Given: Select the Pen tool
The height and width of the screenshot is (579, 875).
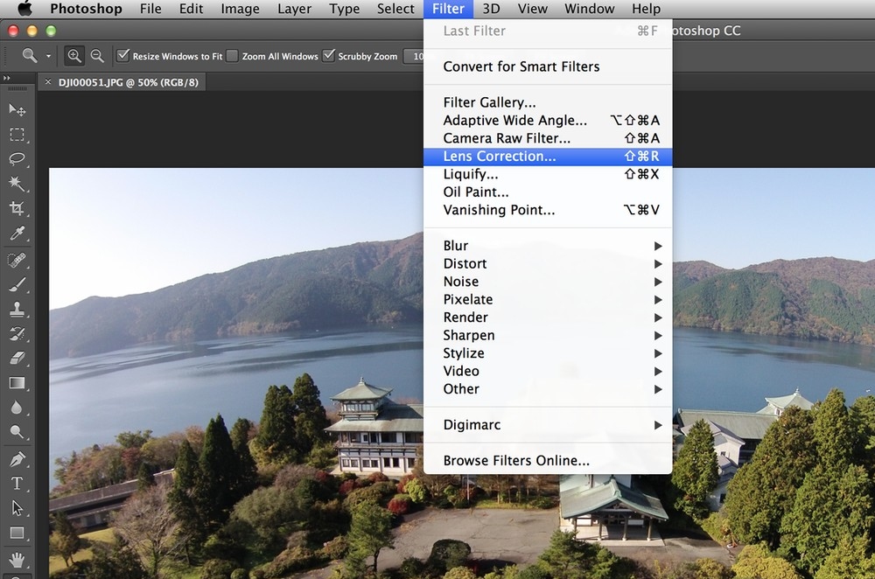Looking at the screenshot, I should [x=17, y=459].
